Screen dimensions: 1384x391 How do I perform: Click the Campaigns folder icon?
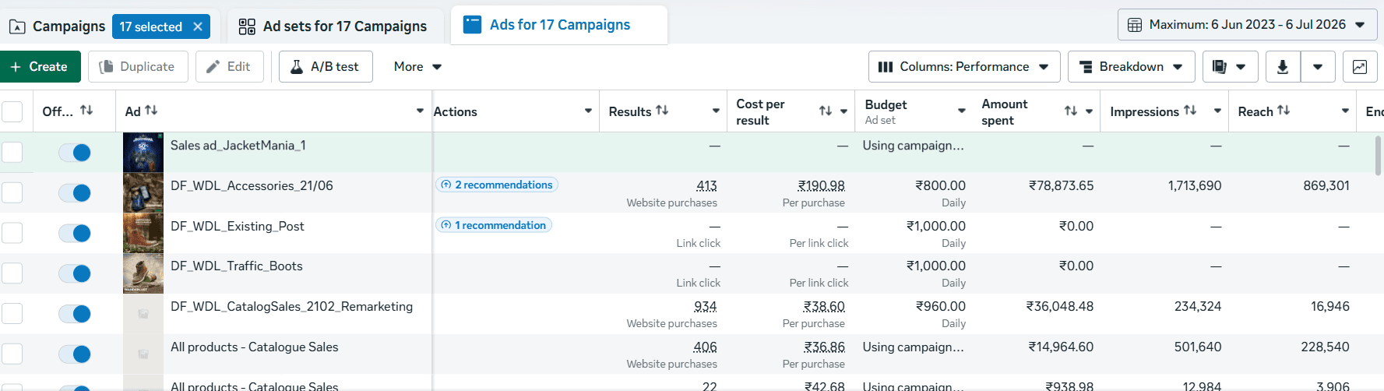pyautogui.click(x=17, y=26)
